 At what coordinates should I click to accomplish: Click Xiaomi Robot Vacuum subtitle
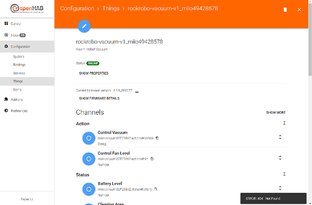92,49
